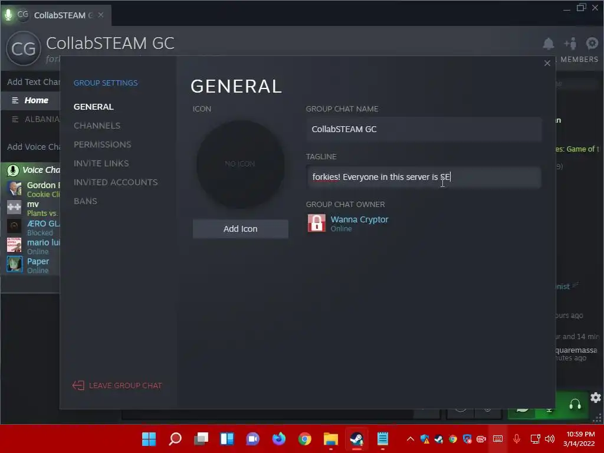The height and width of the screenshot is (453, 604).
Task: Open Notepad from the taskbar
Action: point(382,439)
